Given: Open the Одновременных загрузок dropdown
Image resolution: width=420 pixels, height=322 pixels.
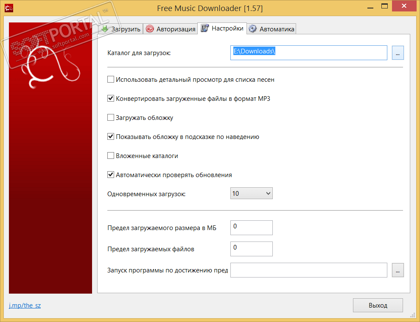Looking at the screenshot, I should [252, 193].
